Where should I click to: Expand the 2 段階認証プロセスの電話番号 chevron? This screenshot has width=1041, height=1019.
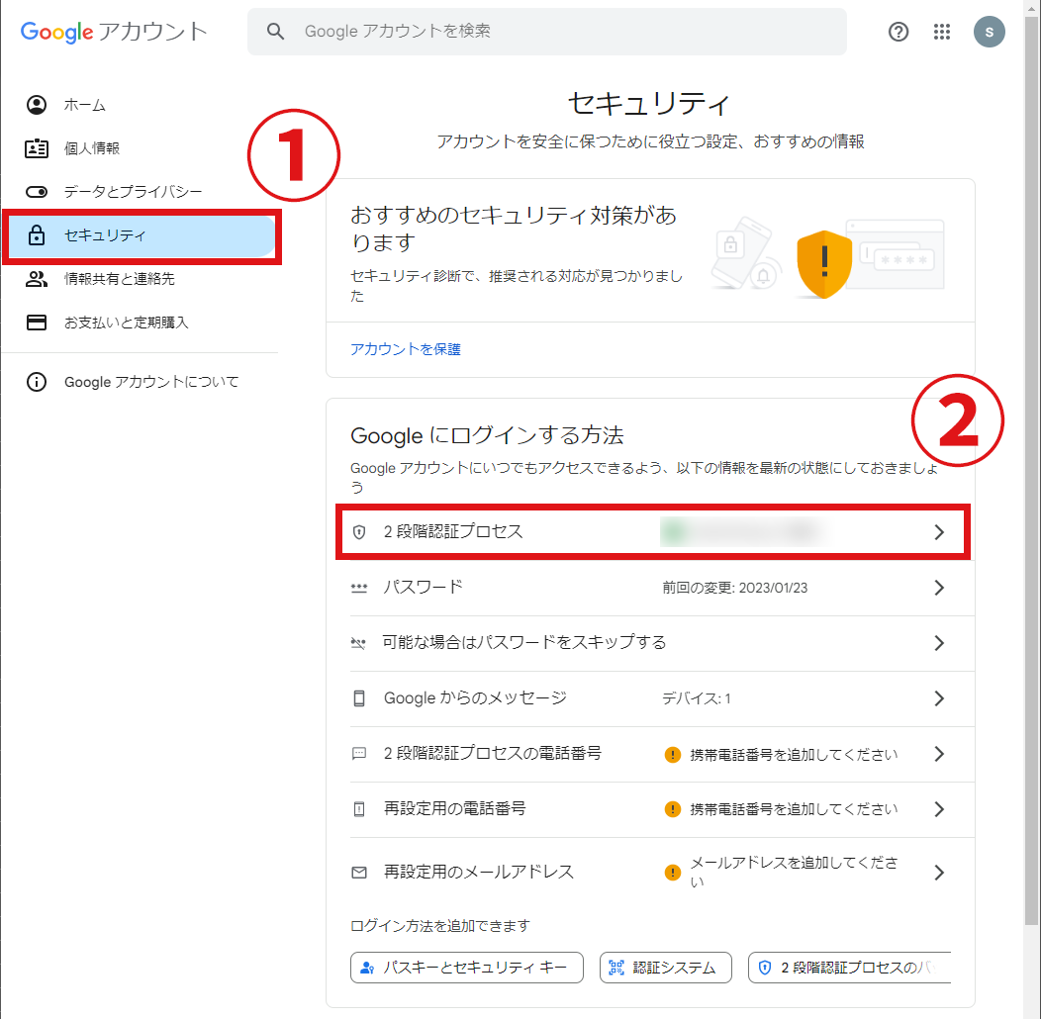coord(939,754)
